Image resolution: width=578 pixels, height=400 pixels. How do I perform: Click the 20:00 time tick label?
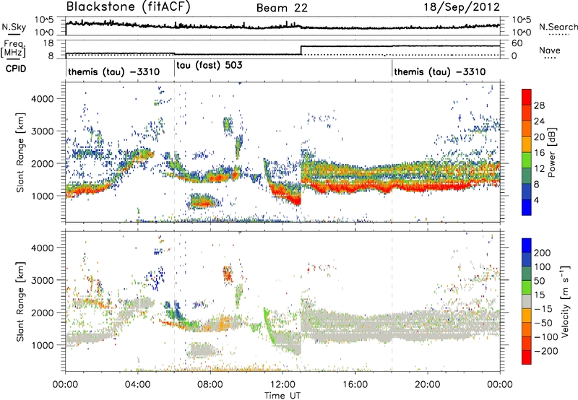427,385
